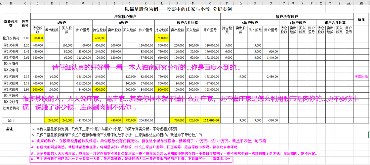This screenshot has height=165, width=370.
Task: Select the '第2次跌停' row label
Action: click(11, 83)
